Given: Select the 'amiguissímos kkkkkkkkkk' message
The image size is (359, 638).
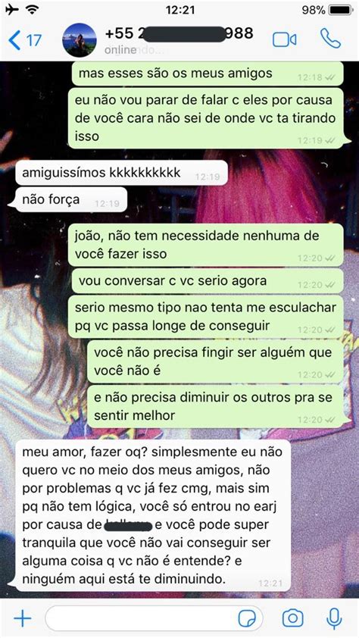Looking at the screenshot, I should click(121, 173).
